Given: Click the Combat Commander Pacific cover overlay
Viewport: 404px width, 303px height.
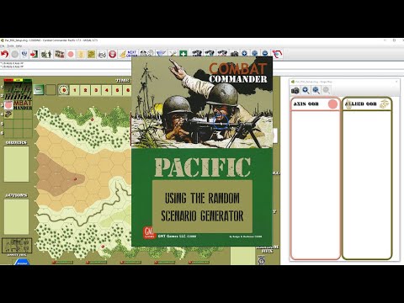Looking at the screenshot, I should pyautogui.click(x=202, y=151).
